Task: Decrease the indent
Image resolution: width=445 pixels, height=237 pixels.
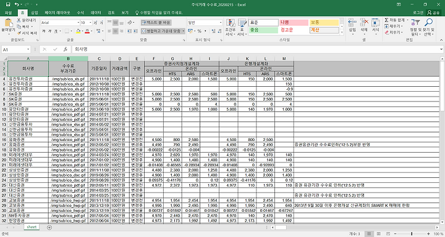Action: tap(129, 31)
